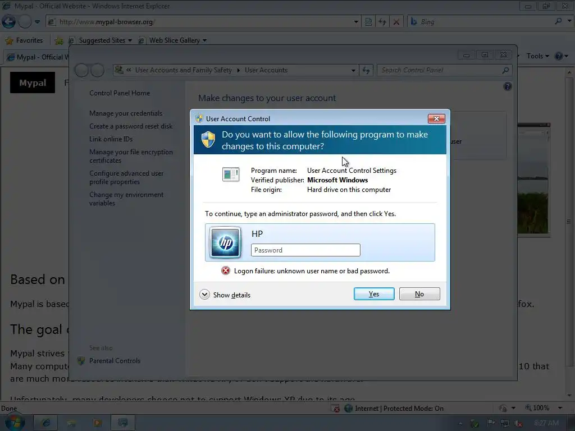The height and width of the screenshot is (431, 575).
Task: Open Manage your file encryption certificates
Action: point(131,156)
